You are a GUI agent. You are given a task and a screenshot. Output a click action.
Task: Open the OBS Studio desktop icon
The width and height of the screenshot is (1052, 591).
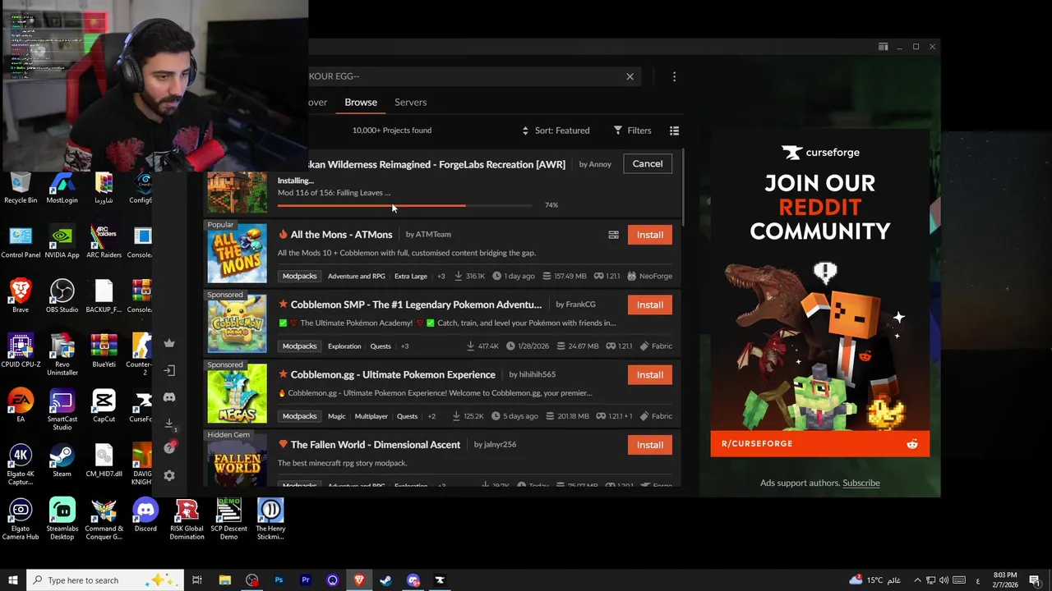[x=62, y=297]
